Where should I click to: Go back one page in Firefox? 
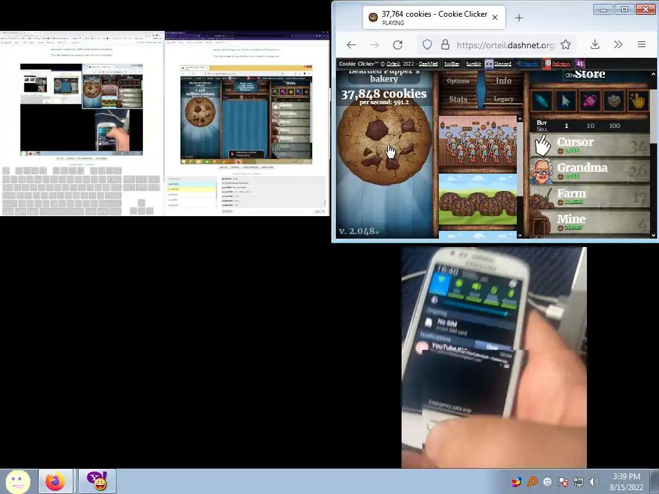[351, 44]
